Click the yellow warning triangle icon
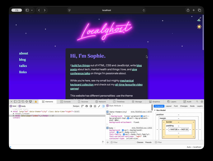The width and height of the screenshot is (213, 161). pos(36,102)
